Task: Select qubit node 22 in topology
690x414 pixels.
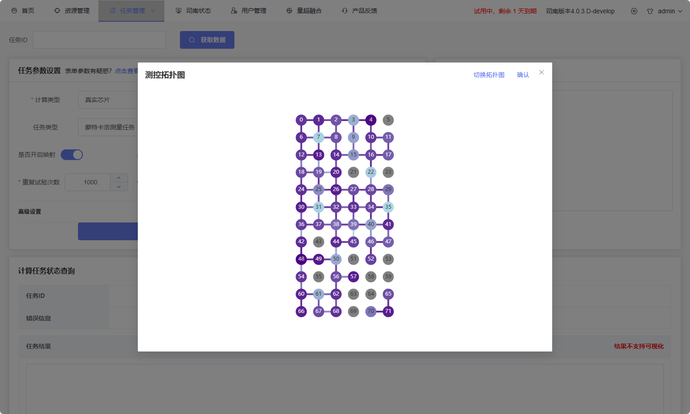Action: (x=371, y=172)
